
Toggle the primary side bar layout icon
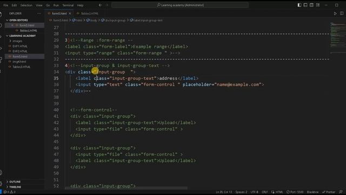click(300, 5)
